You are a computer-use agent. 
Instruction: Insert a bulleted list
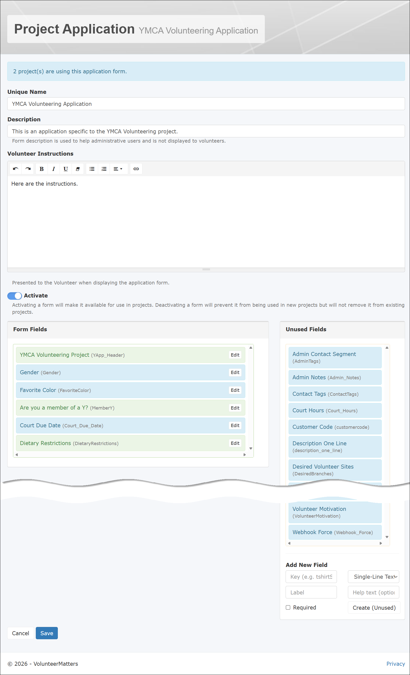pos(92,169)
